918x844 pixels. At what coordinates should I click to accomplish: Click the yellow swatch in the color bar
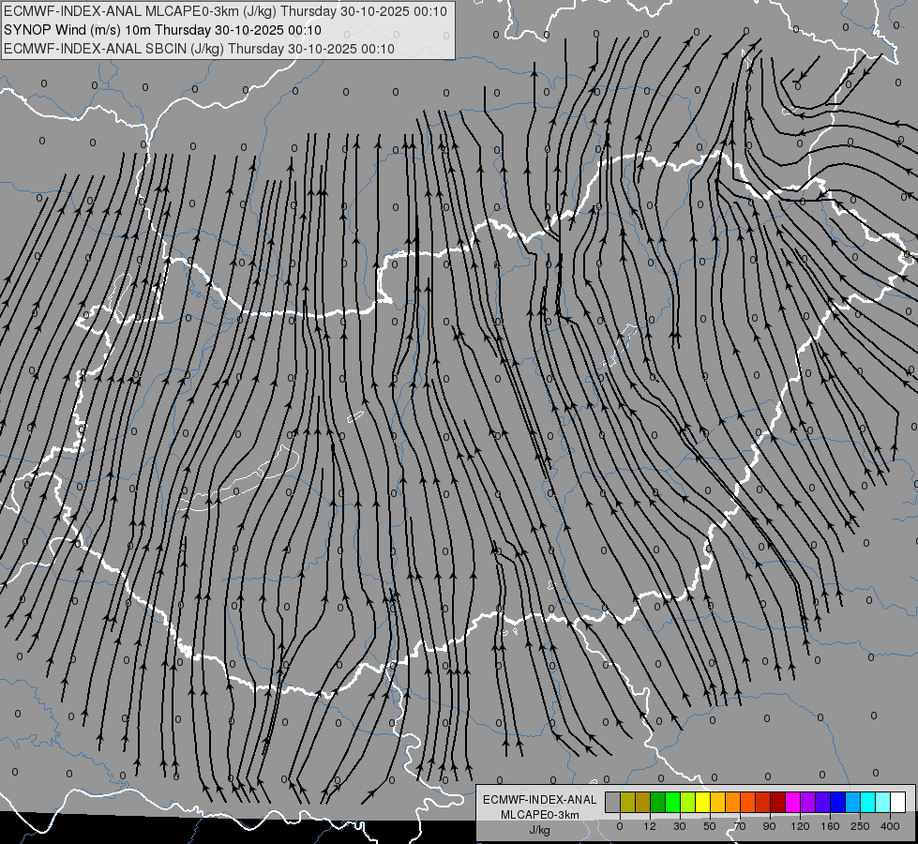click(x=702, y=802)
